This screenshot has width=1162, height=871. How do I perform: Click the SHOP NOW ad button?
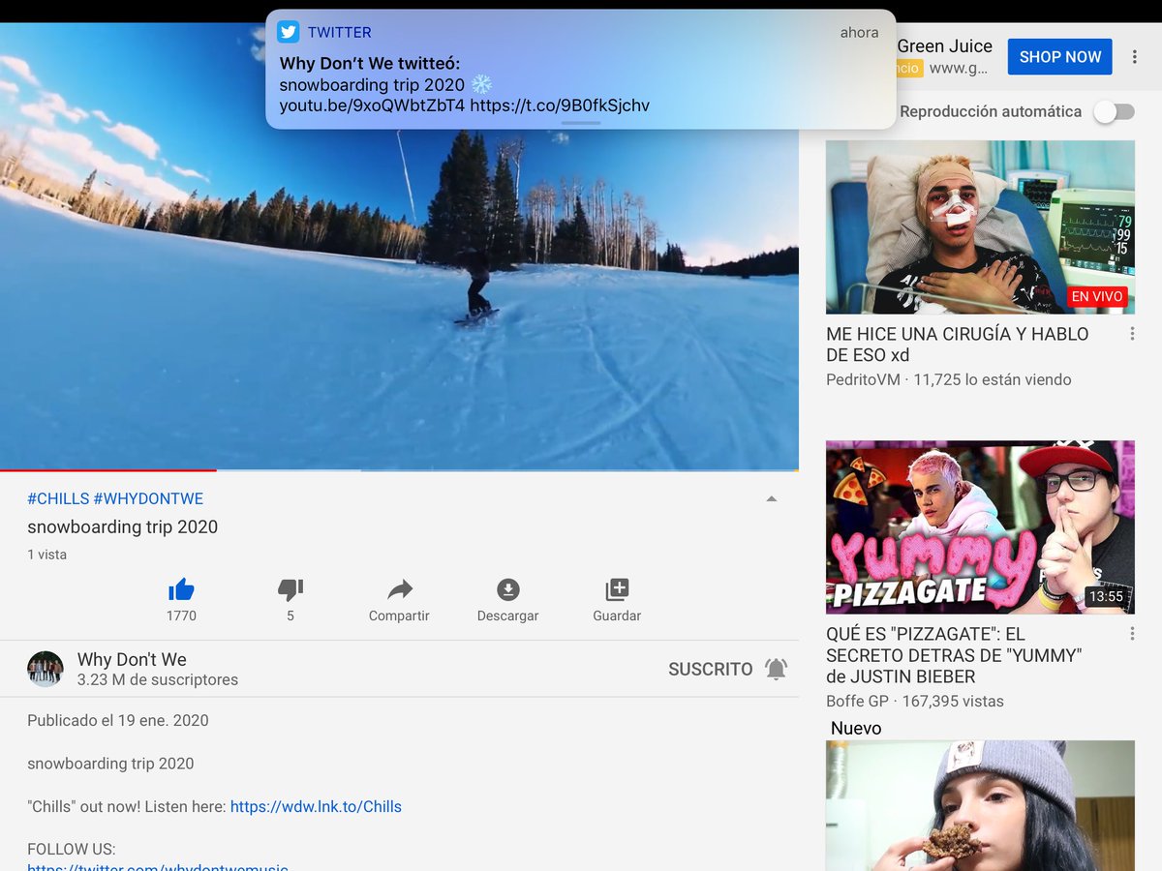[x=1060, y=57]
